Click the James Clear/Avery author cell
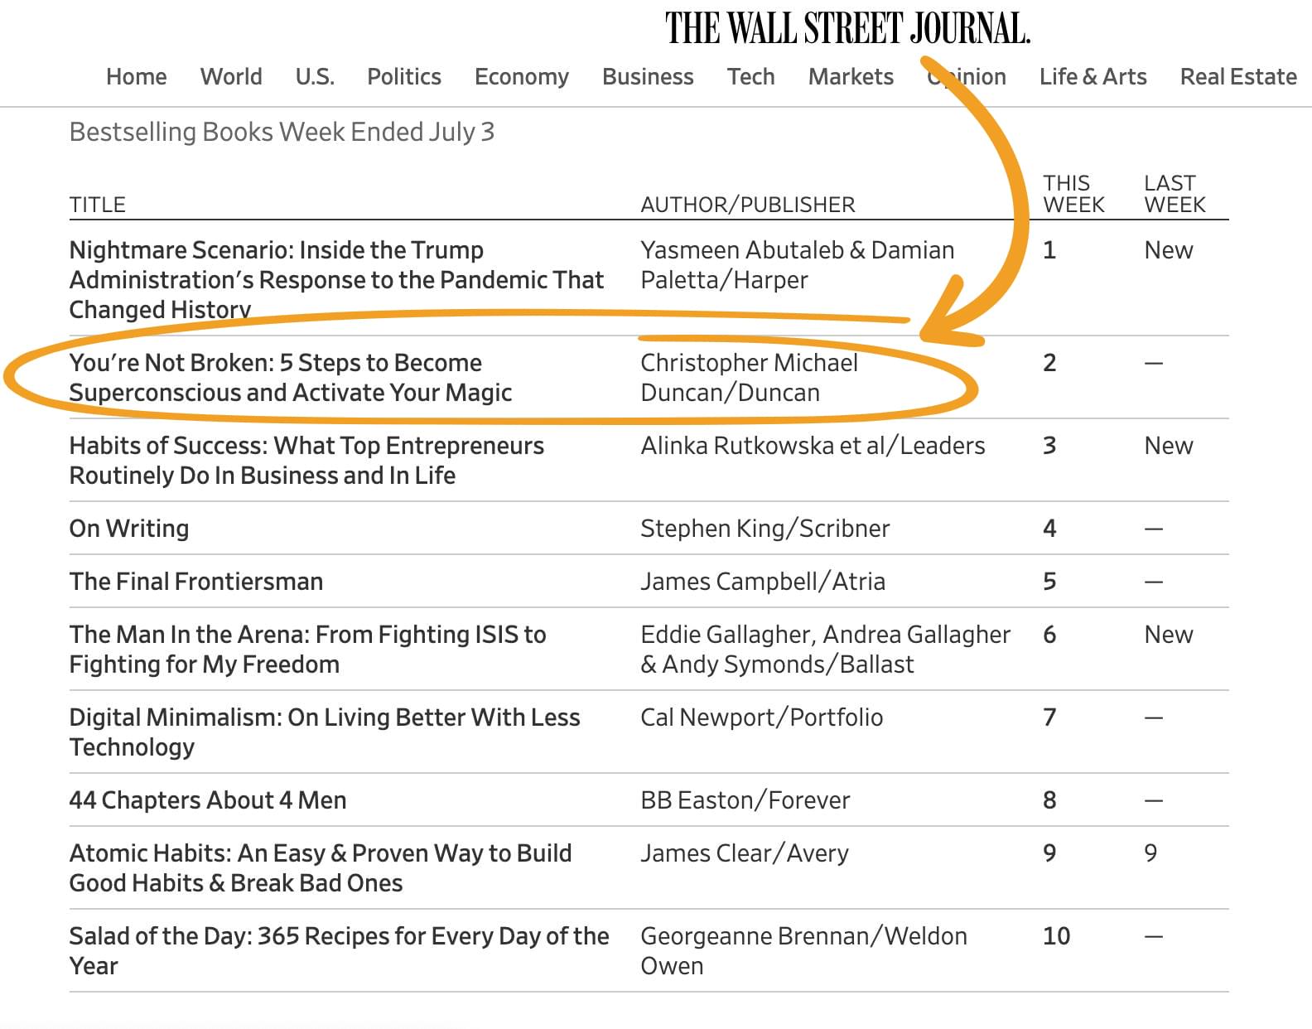This screenshot has height=1029, width=1312. click(x=745, y=853)
